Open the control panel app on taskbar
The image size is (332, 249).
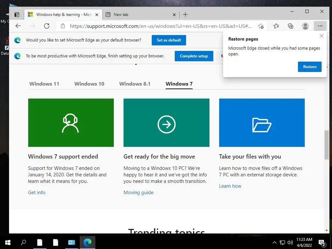coord(72,243)
